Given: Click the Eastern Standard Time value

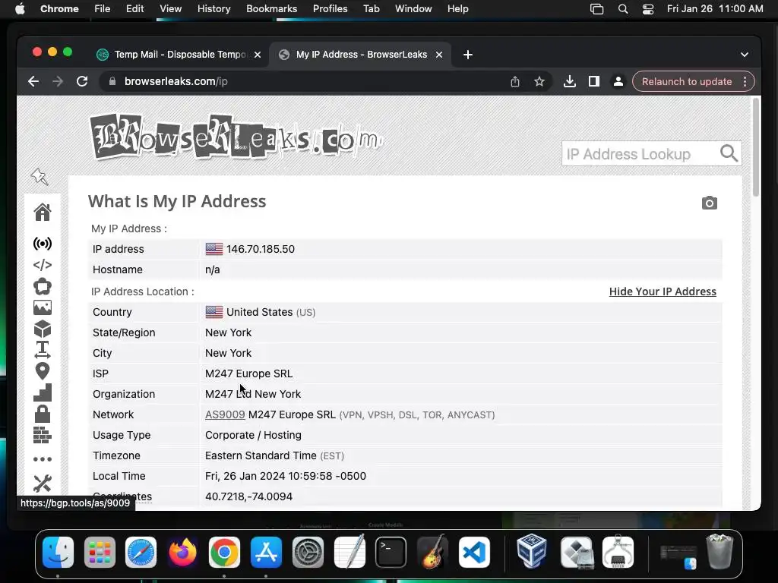Looking at the screenshot, I should 261,455.
